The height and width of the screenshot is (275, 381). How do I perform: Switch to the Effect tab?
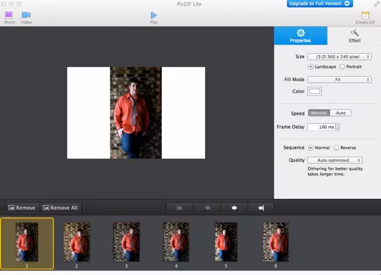[354, 35]
